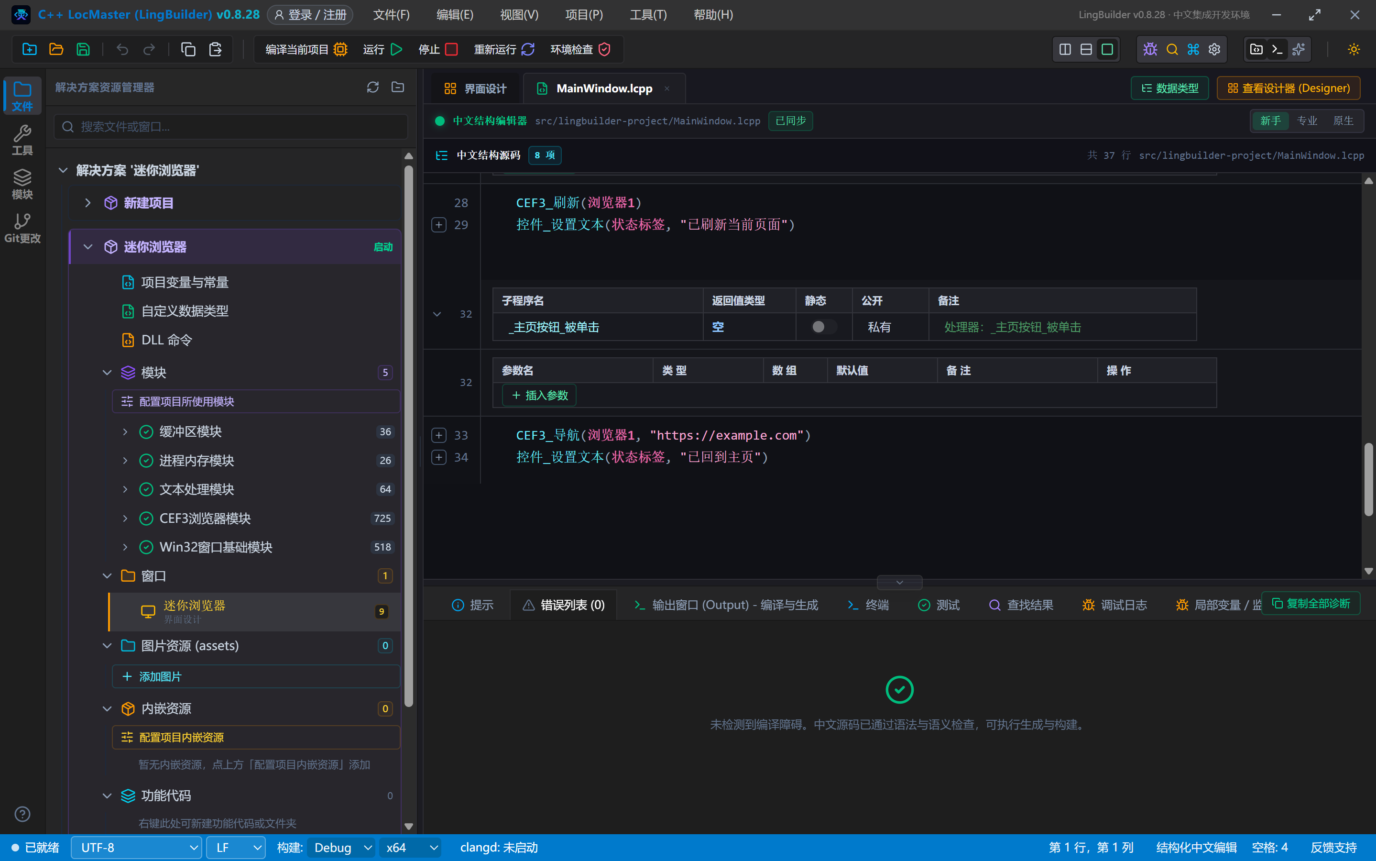Open the 文件(F) menu
1376x861 pixels.
pos(392,15)
